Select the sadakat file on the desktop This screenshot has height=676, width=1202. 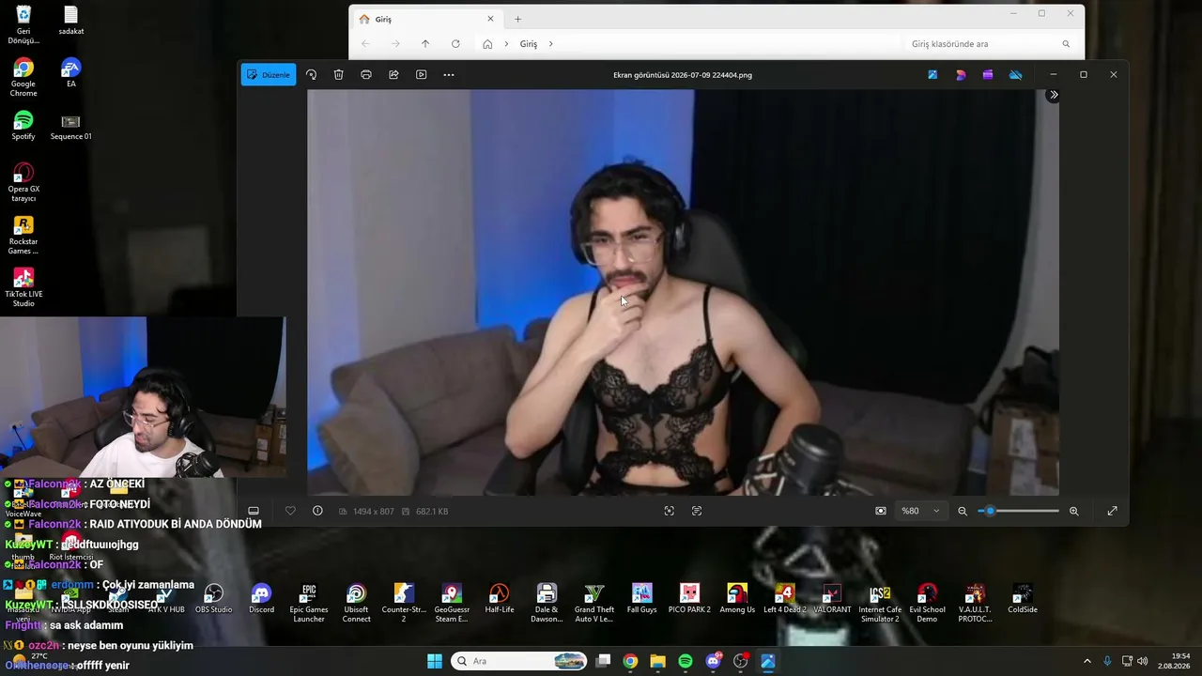(70, 21)
